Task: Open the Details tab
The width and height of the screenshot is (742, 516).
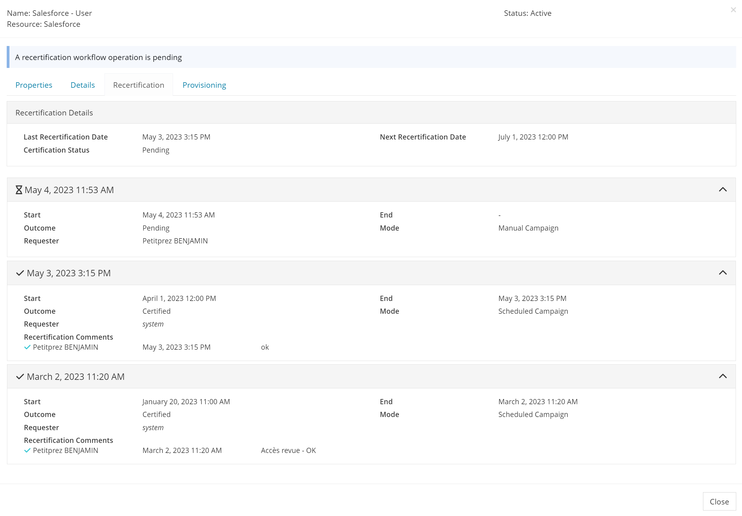Action: (x=83, y=85)
